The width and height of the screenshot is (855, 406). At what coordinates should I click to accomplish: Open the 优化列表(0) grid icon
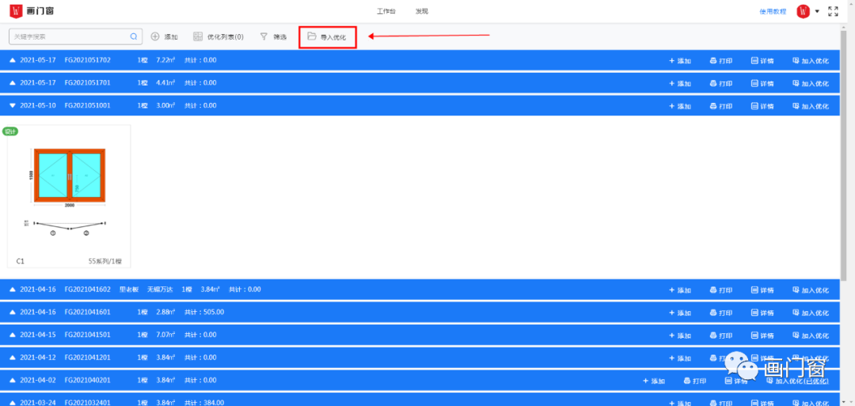[198, 36]
